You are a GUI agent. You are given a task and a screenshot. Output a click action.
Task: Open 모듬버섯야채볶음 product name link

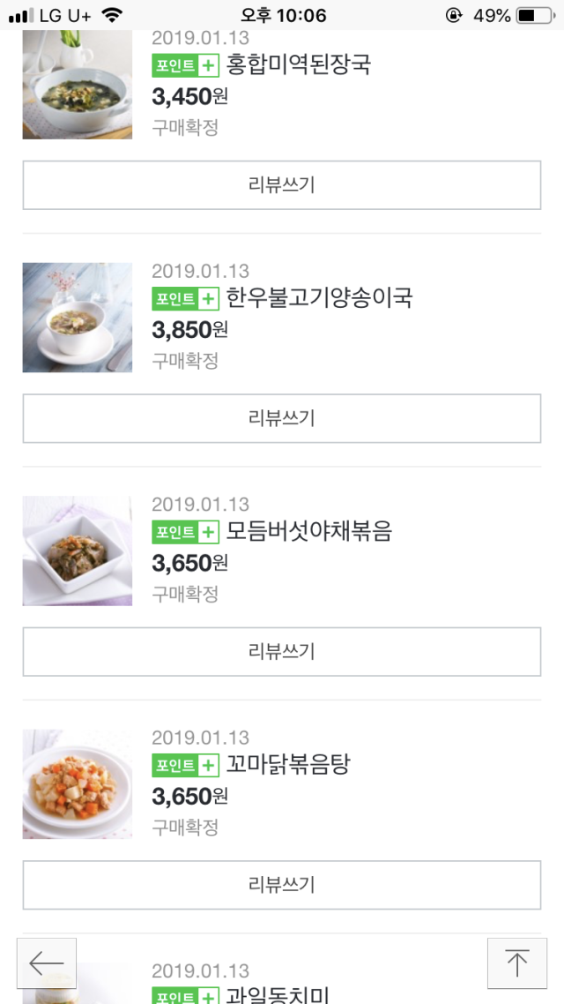coord(308,532)
